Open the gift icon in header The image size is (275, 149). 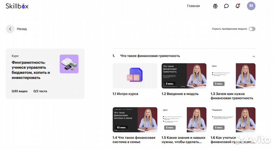(215, 6)
